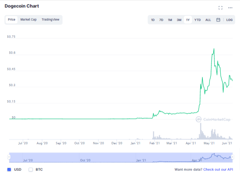Click the May '21 price peak

click(x=214, y=49)
